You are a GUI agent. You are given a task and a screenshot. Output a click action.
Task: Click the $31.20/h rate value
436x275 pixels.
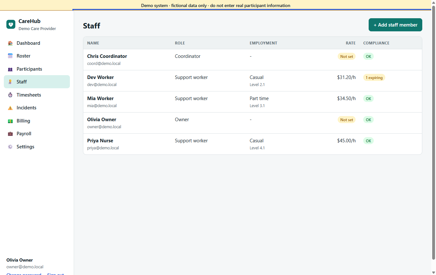[346, 77]
